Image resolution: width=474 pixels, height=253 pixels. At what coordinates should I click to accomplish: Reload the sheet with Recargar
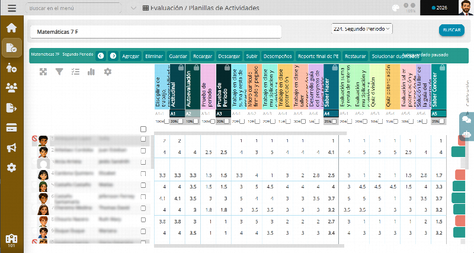click(203, 56)
